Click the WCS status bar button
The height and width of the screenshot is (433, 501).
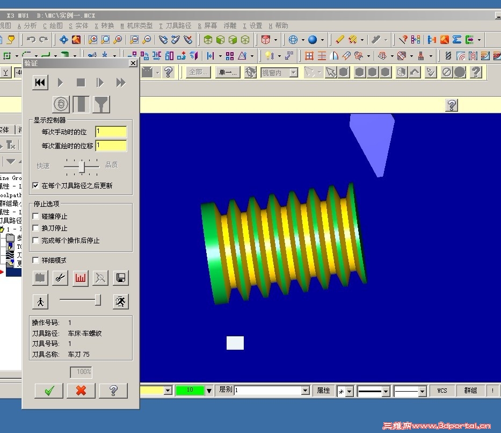click(442, 391)
